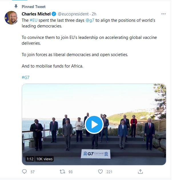Click the reply speech bubble icon
The height and width of the screenshot is (180, 172).
(24, 172)
